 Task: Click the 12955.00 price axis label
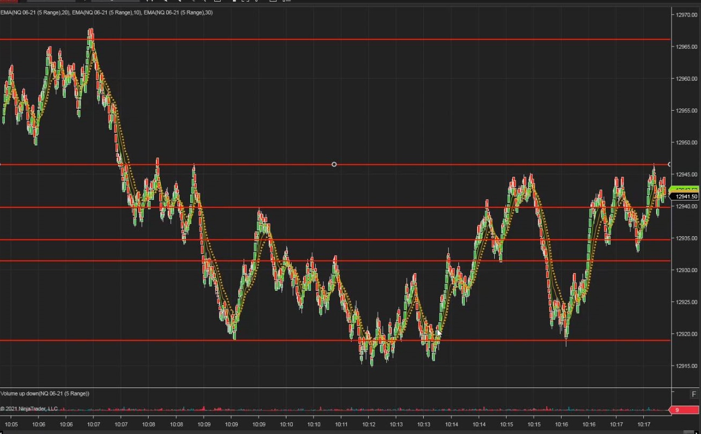[686, 111]
